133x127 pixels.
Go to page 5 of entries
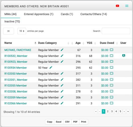click(x=120, y=111)
